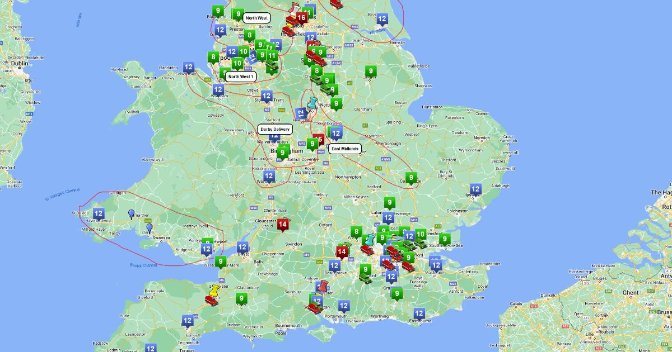Select the blue 12 marker at Wrexham
Screen dimensions: 672x352
click(x=218, y=90)
